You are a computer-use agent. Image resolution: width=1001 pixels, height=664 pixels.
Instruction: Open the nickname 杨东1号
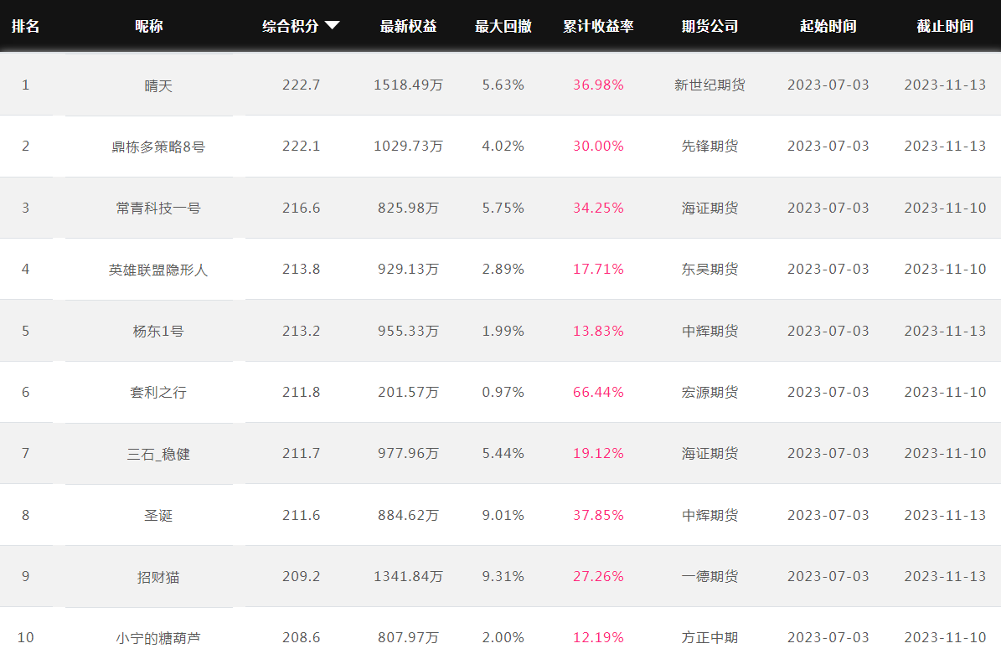[x=158, y=331]
